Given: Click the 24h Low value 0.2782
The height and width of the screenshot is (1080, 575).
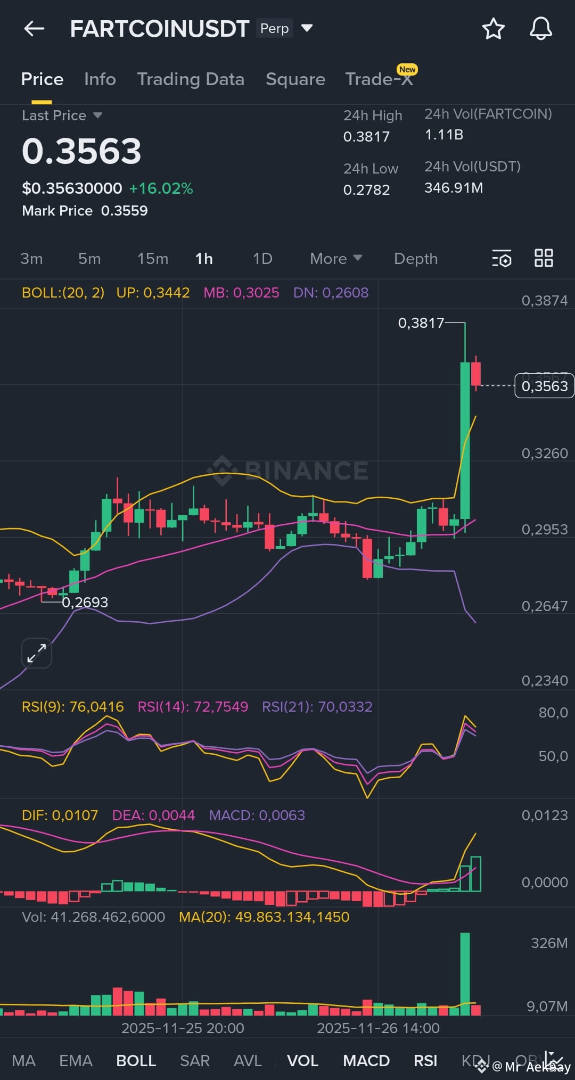Looking at the screenshot, I should [x=366, y=190].
